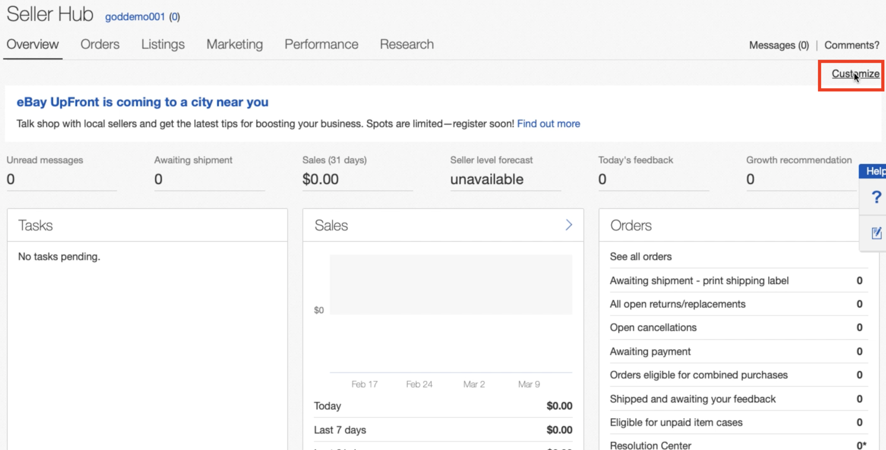The height and width of the screenshot is (450, 886).
Task: Open Messages (0) link
Action: [779, 45]
